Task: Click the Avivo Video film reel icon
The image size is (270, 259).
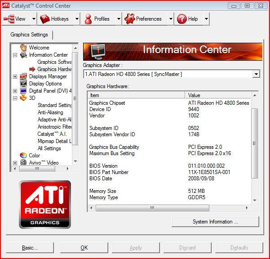Action: (23, 162)
